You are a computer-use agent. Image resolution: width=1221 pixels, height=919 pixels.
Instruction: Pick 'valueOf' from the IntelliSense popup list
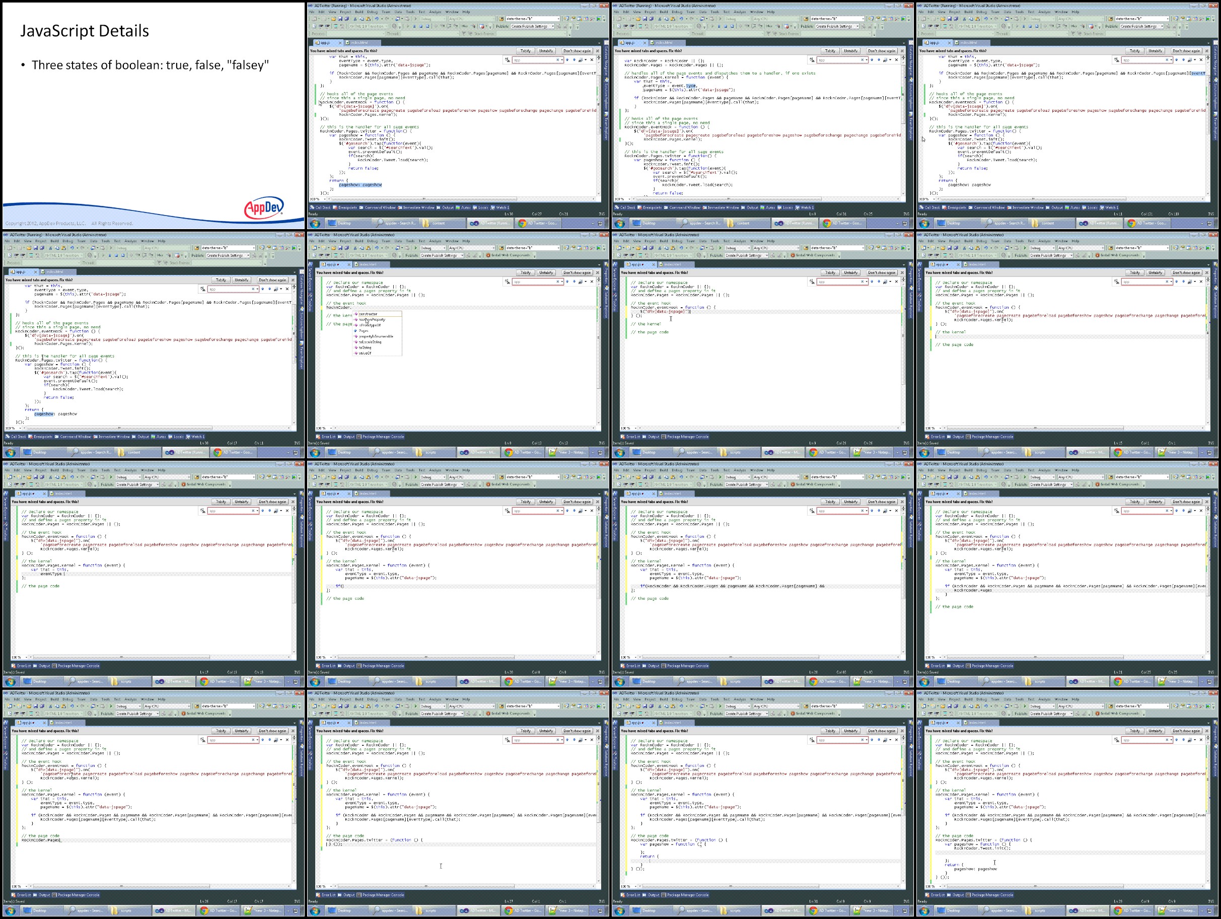tap(378, 354)
